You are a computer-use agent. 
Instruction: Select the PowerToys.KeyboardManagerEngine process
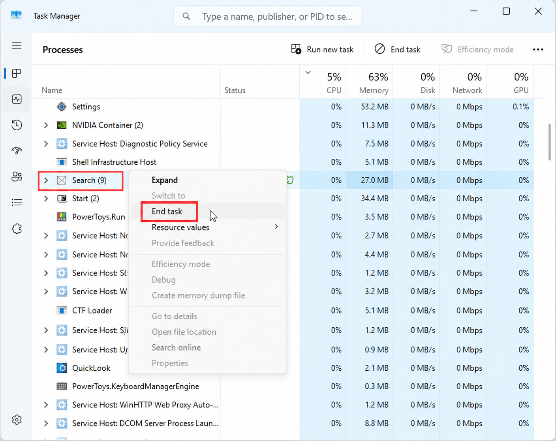point(283,386)
